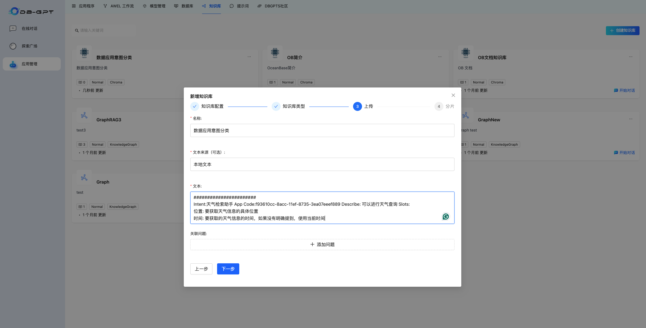The image size is (646, 328).
Task: Focus the 文本来源 input field
Action: coord(322,164)
